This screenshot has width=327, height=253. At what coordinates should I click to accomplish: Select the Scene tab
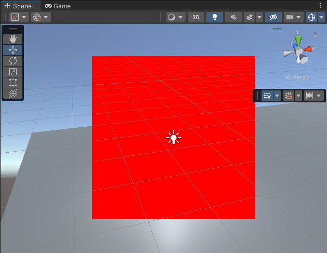(19, 6)
